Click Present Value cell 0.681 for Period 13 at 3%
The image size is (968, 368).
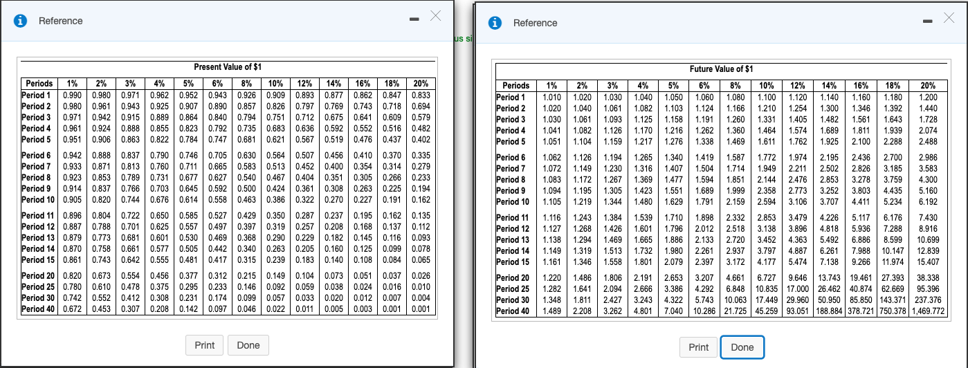point(131,237)
